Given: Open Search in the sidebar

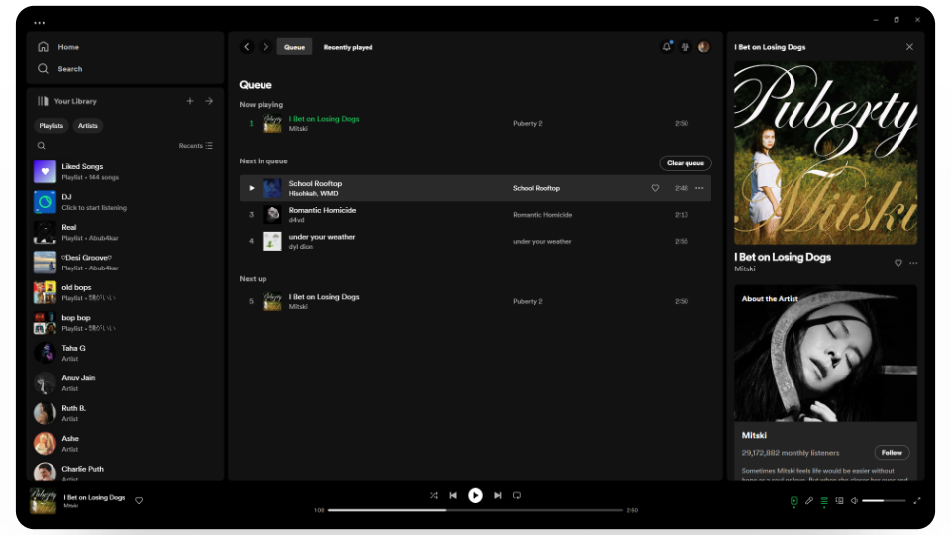Looking at the screenshot, I should [60, 69].
